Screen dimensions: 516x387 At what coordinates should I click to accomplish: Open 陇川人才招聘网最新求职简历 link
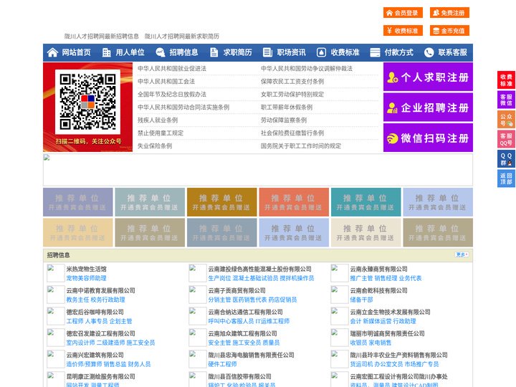coord(181,37)
